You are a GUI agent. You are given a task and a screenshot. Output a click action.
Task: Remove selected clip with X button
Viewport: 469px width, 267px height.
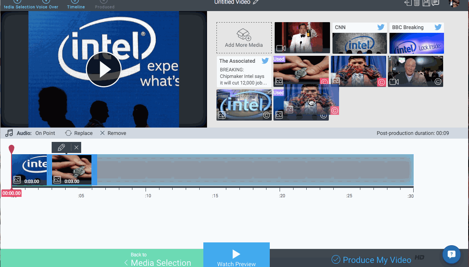76,147
